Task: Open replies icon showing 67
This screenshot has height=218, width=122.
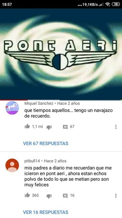Action: click(x=65, y=127)
